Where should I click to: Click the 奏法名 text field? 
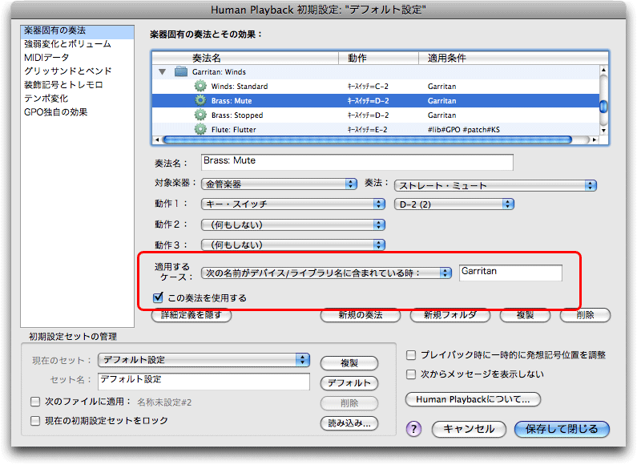coord(357,162)
